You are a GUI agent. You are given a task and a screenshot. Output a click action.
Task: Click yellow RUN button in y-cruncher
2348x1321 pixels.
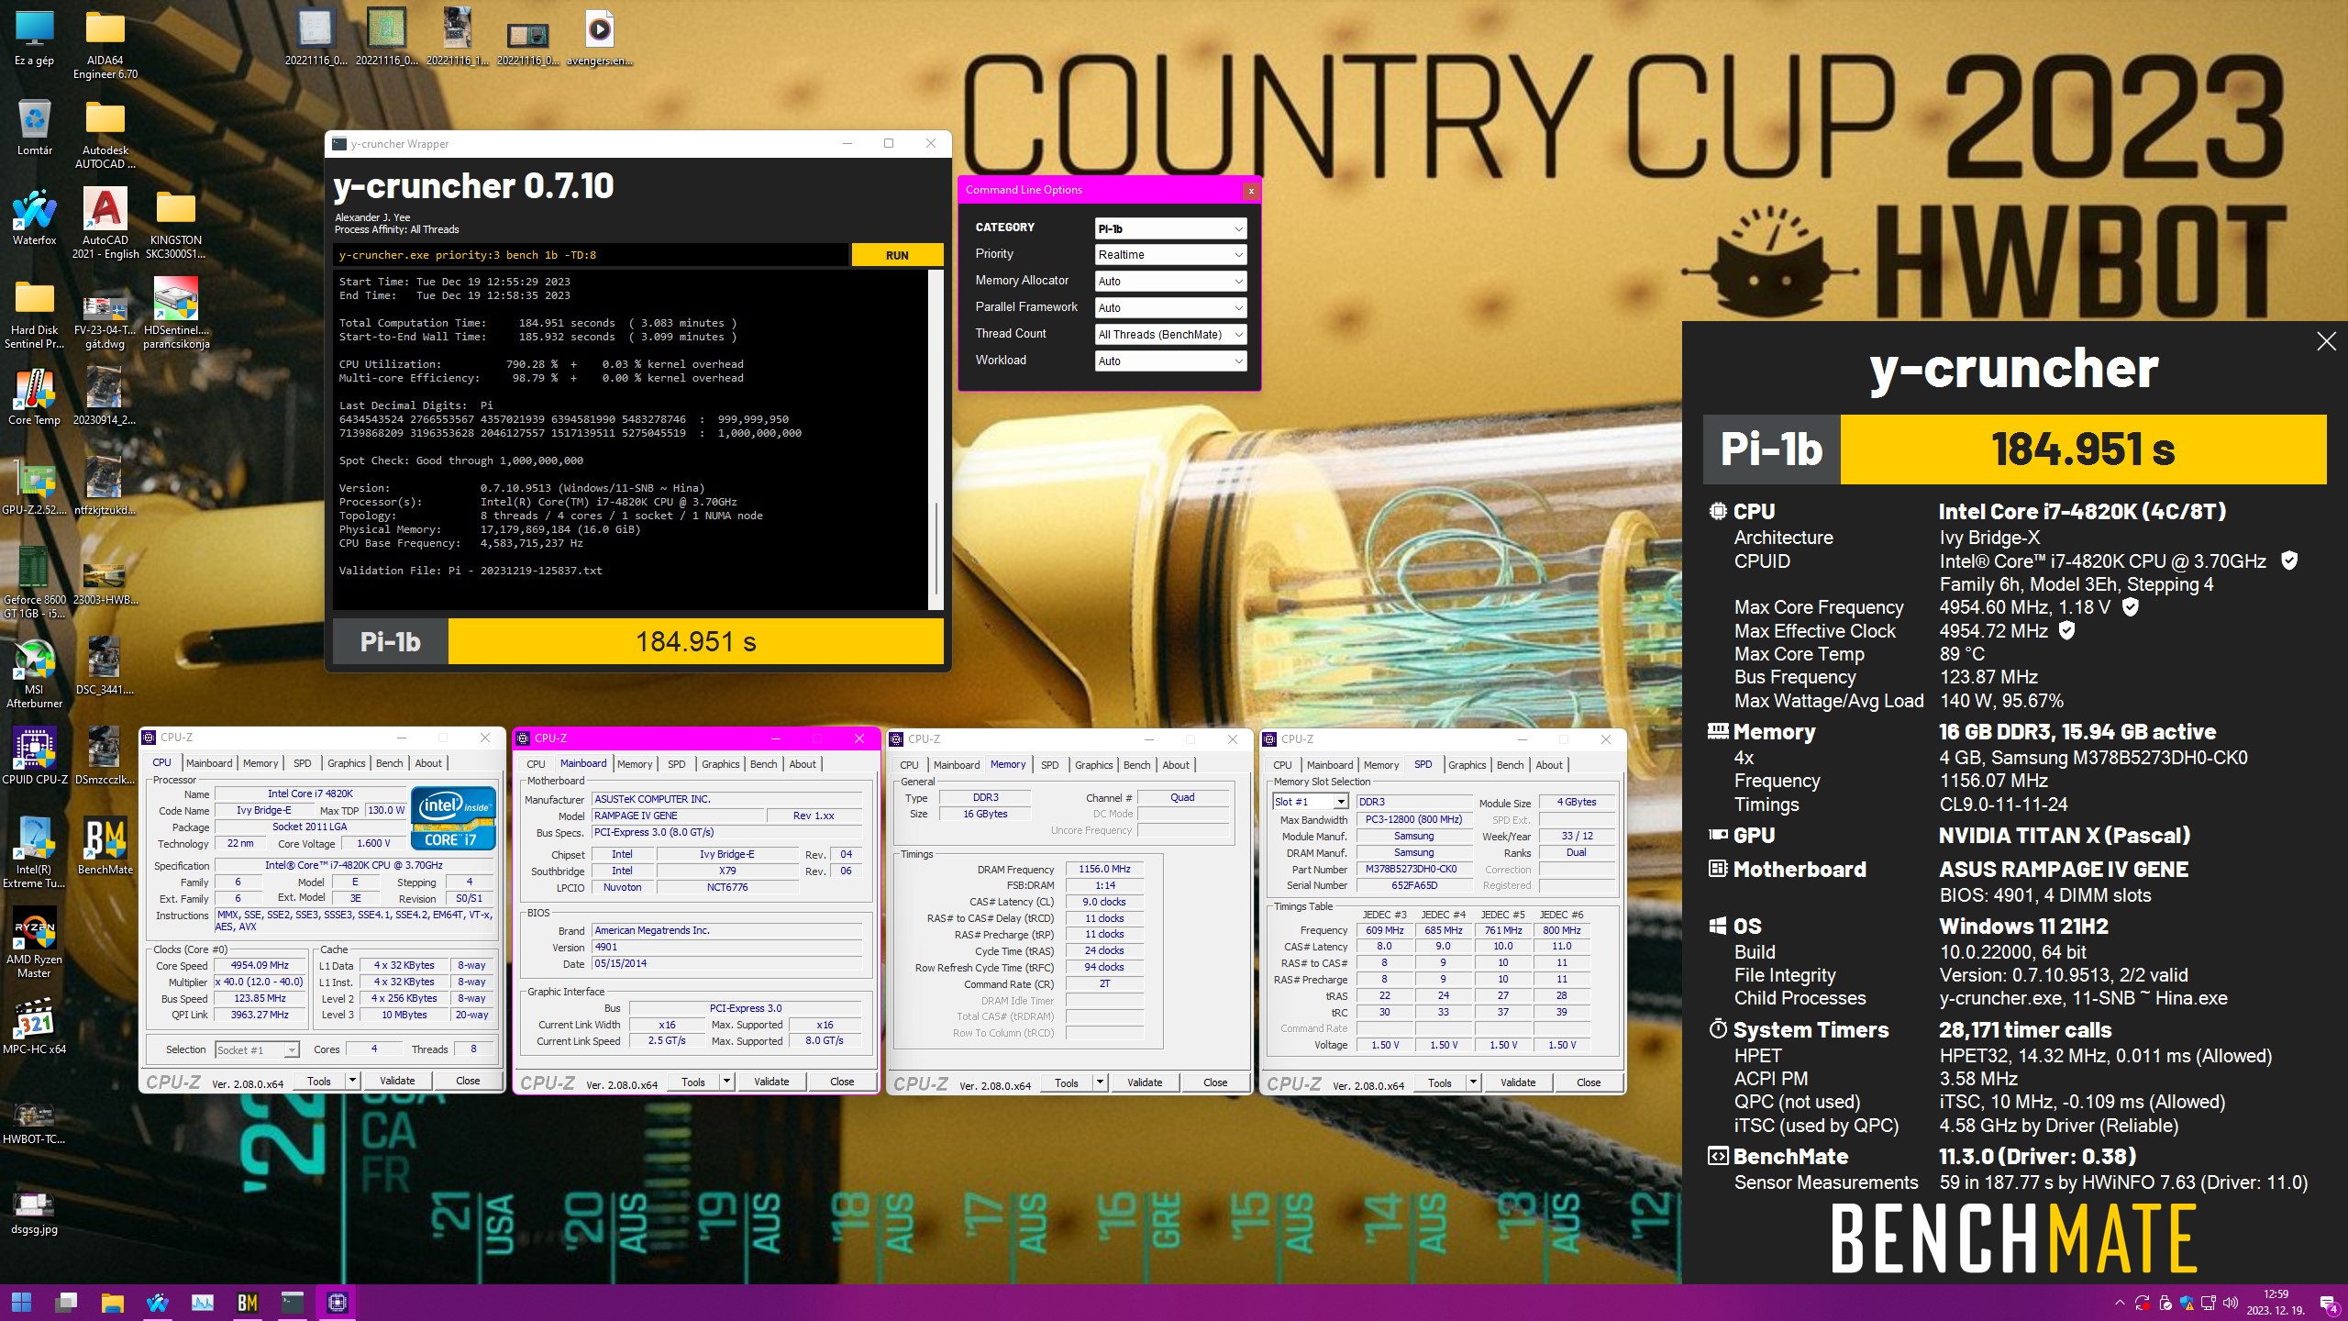tap(897, 255)
